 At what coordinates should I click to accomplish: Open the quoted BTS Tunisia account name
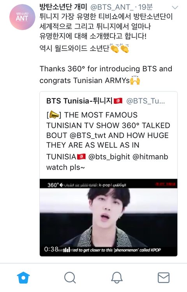[x=85, y=101]
